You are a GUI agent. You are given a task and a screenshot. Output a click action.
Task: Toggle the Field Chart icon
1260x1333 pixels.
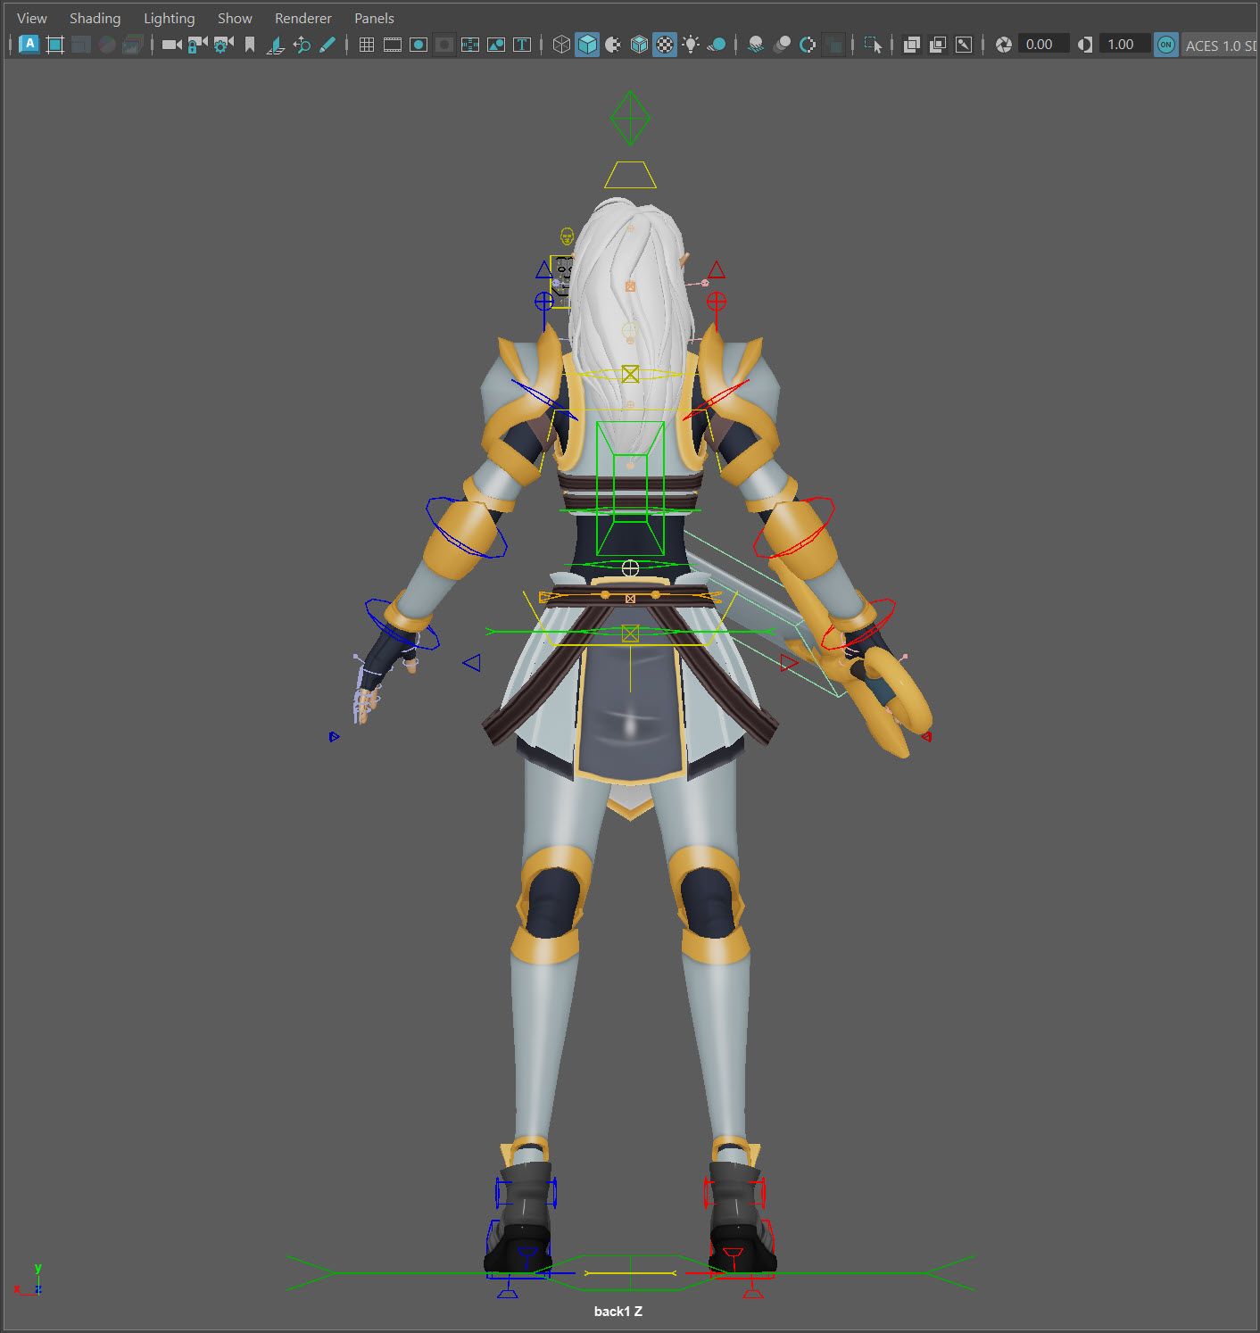pos(469,44)
